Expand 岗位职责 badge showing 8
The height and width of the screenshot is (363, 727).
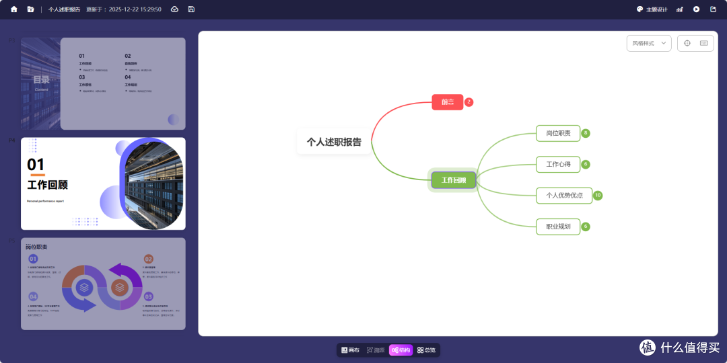(586, 133)
